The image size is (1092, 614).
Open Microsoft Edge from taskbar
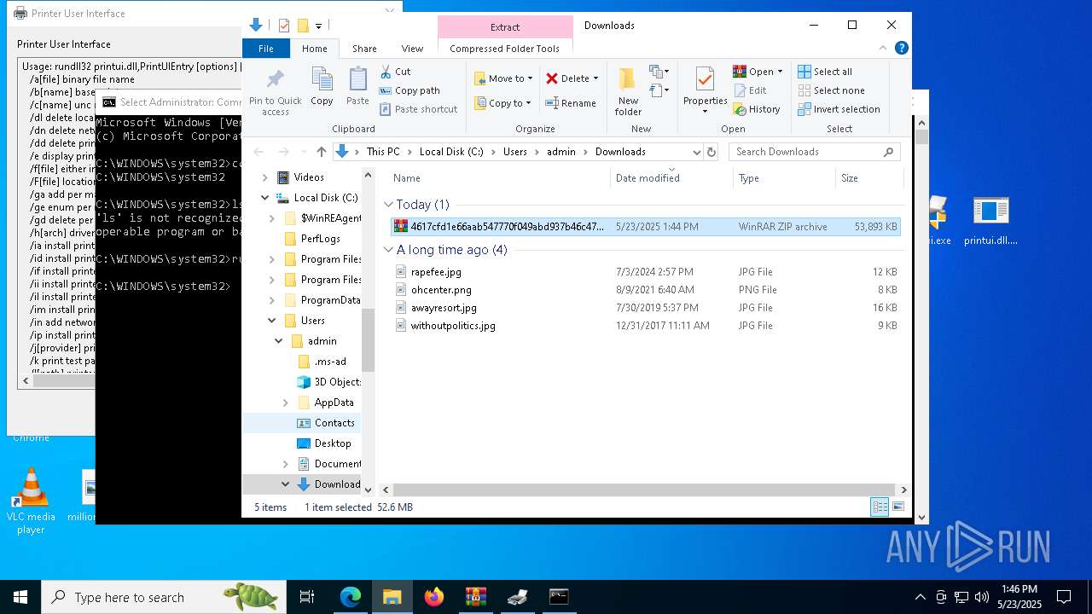tap(351, 597)
